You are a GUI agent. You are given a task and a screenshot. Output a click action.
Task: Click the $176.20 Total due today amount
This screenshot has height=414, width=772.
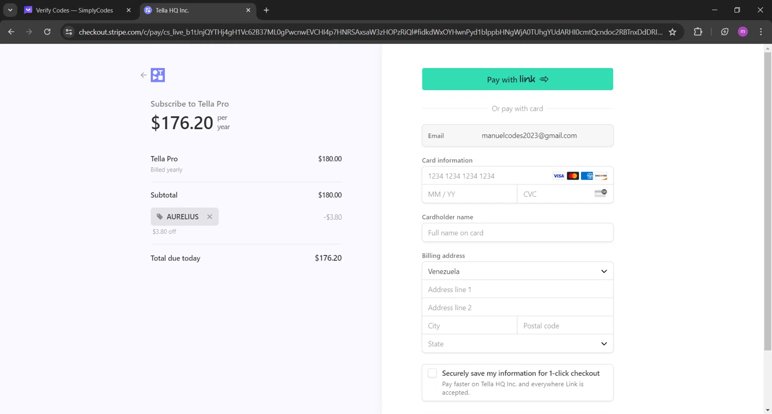point(328,258)
